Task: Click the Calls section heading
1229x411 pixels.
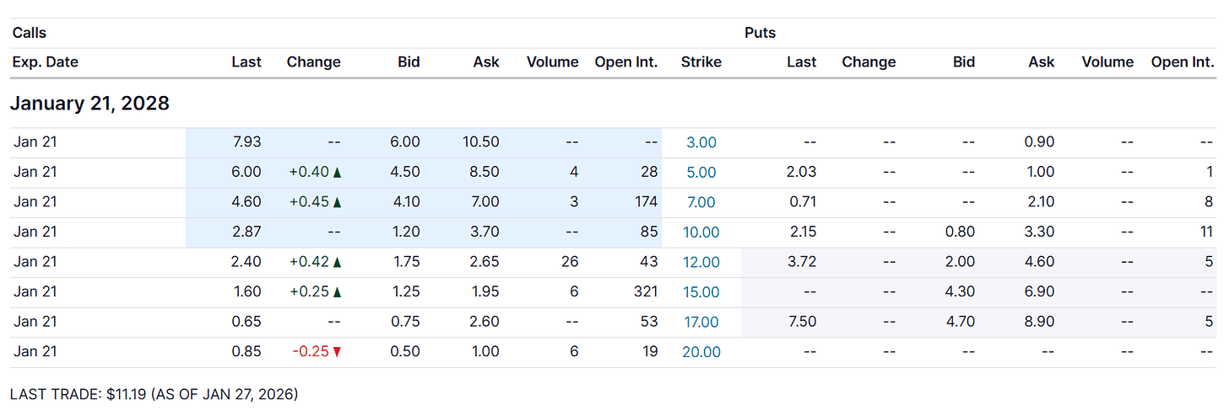Action: coord(29,33)
